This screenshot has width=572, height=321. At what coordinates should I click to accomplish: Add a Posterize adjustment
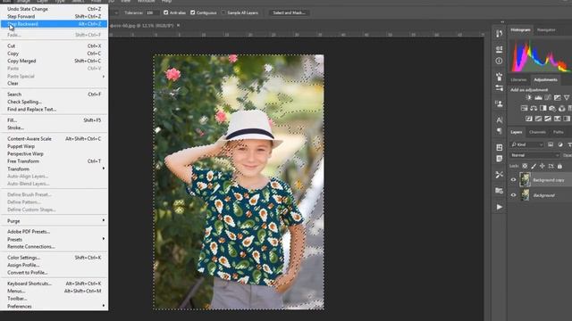point(538,119)
